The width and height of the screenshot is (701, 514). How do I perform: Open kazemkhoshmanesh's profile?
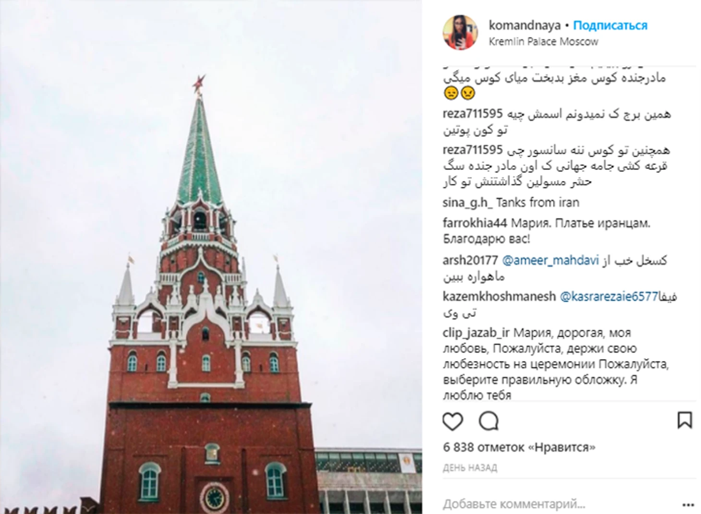499,297
